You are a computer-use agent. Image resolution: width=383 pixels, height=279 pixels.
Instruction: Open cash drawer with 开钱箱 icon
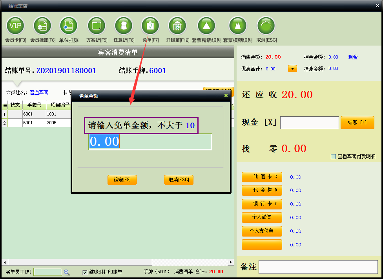[x=177, y=26]
